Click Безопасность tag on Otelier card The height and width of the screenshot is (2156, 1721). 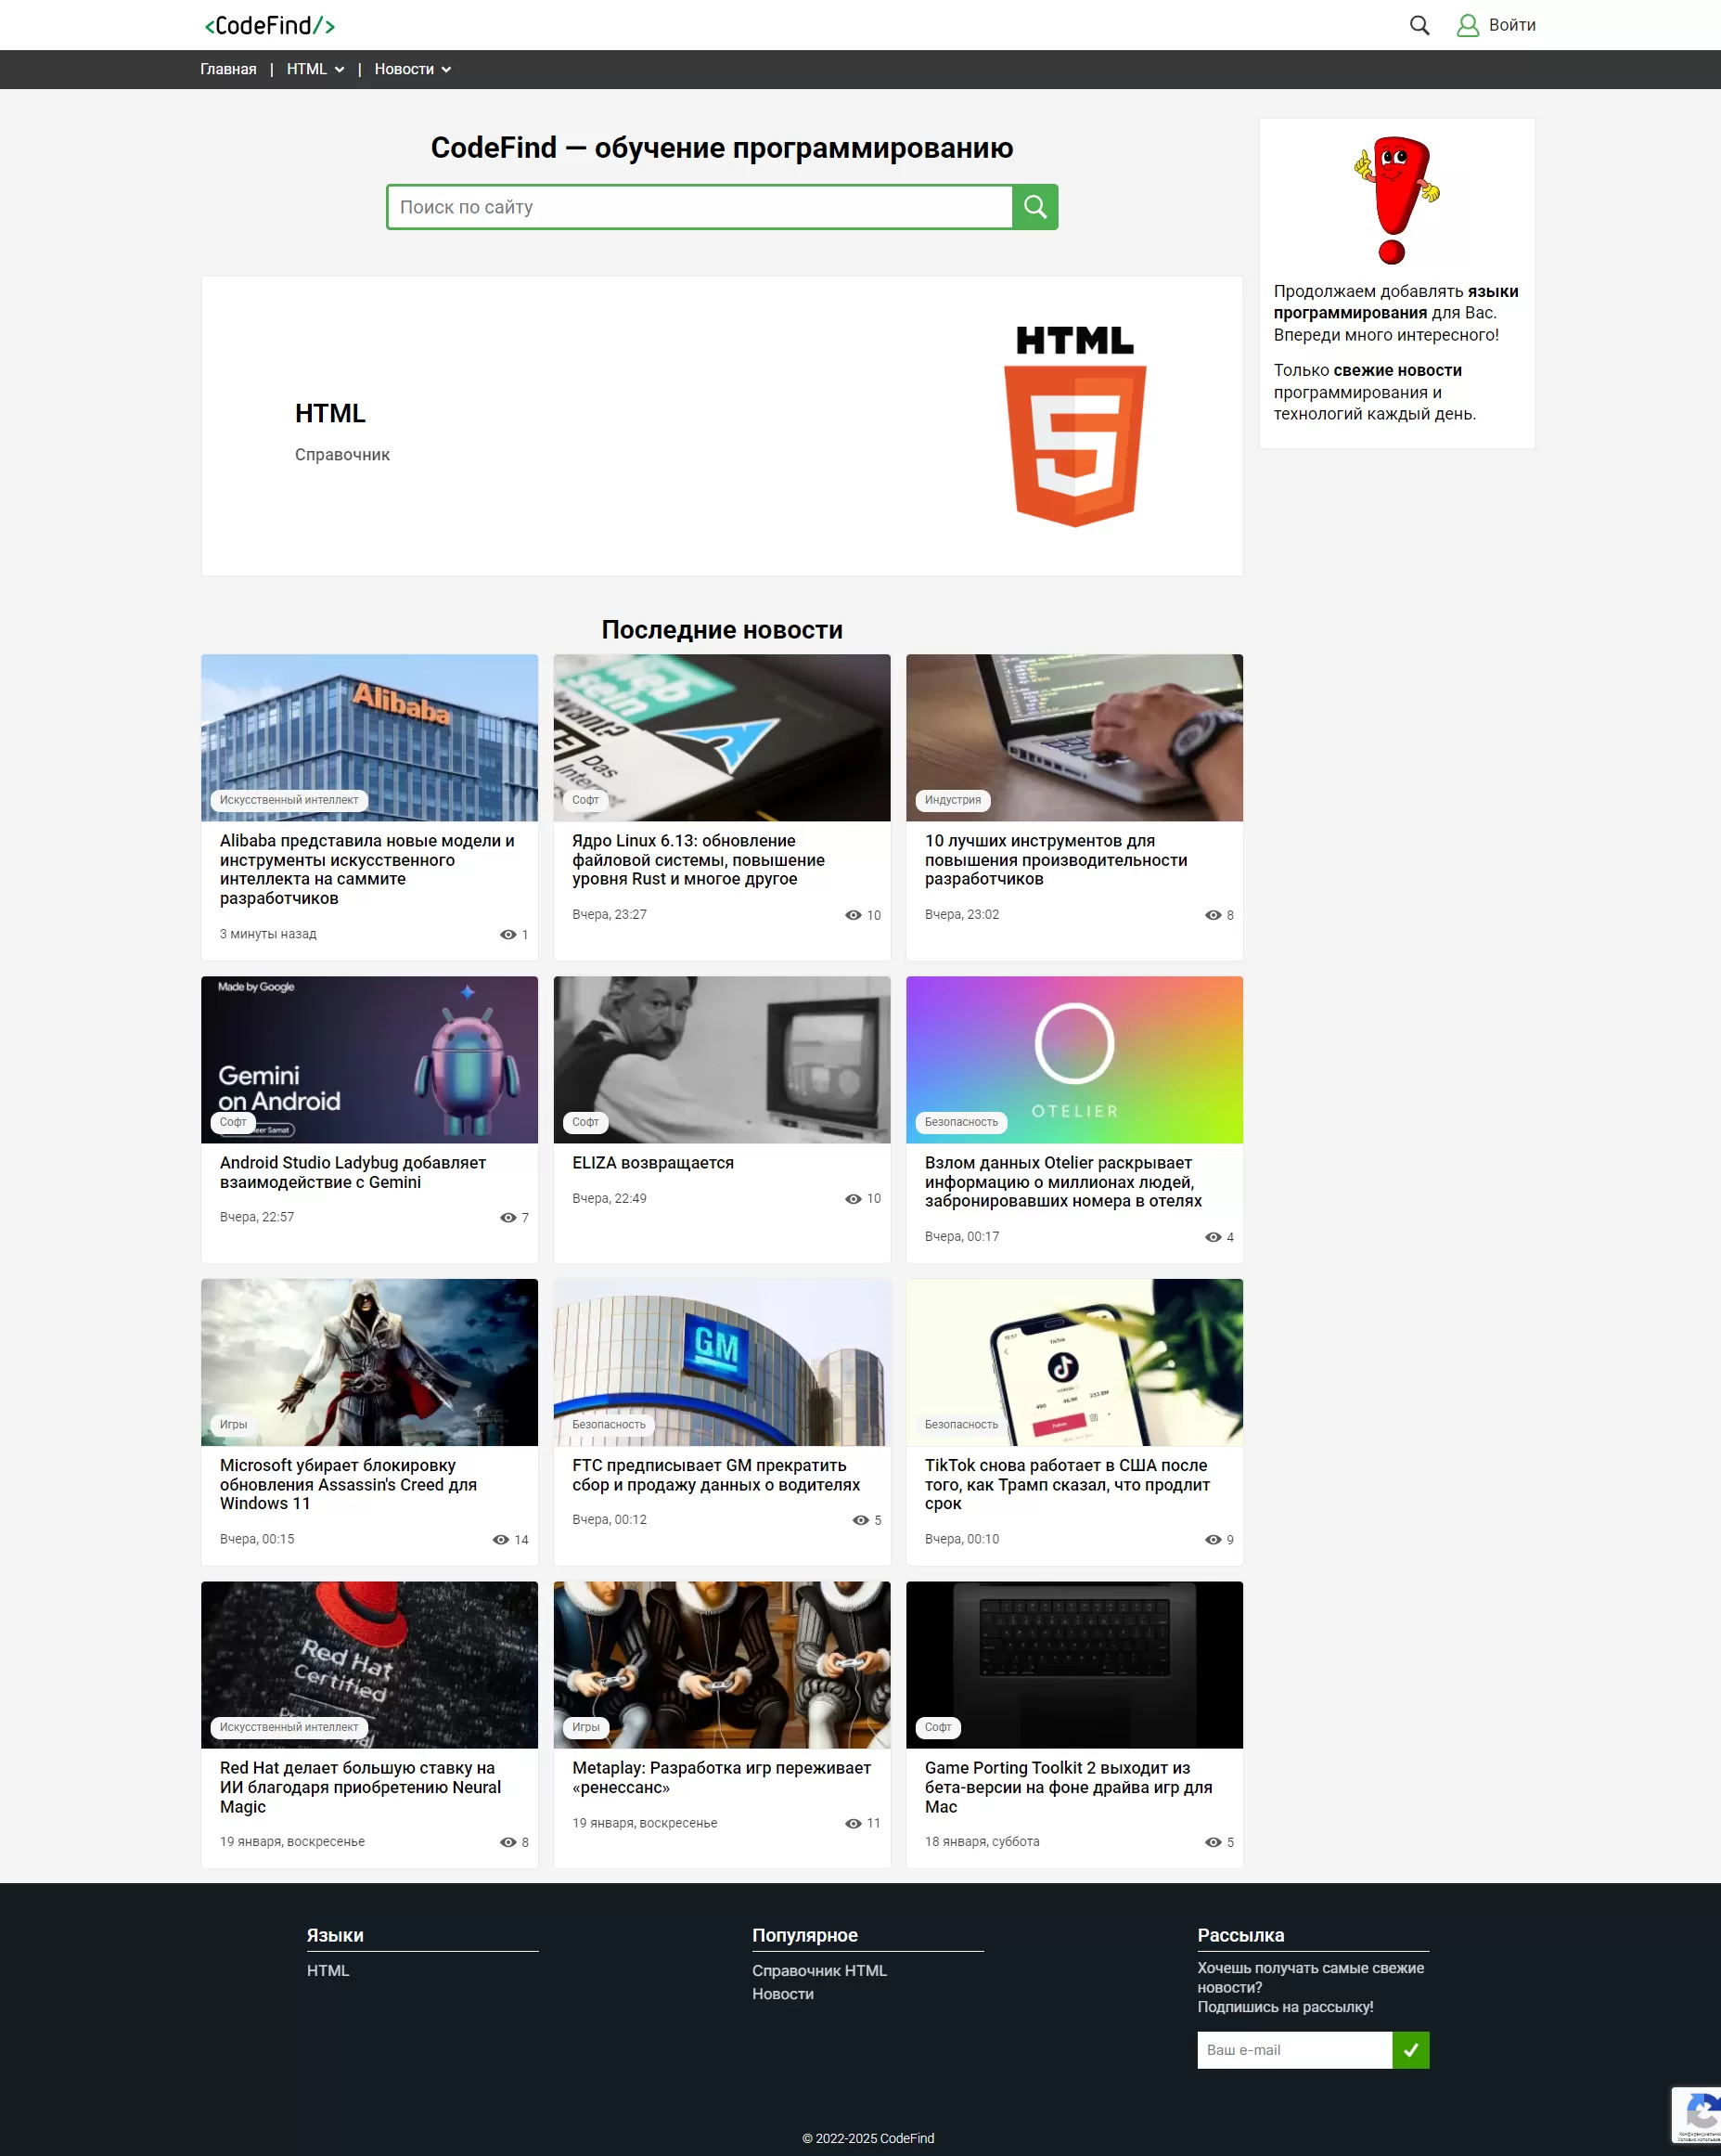[961, 1122]
